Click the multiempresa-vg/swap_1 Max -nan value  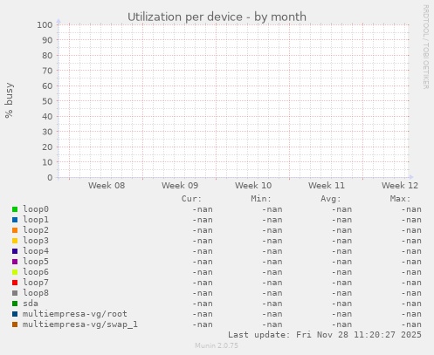(411, 324)
